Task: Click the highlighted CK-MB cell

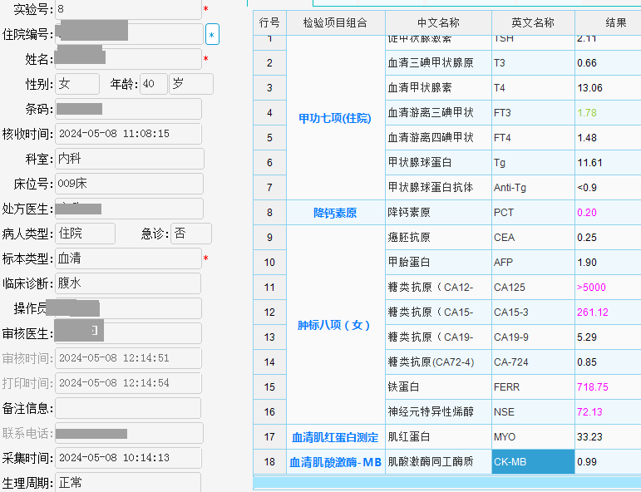Action: [x=532, y=461]
